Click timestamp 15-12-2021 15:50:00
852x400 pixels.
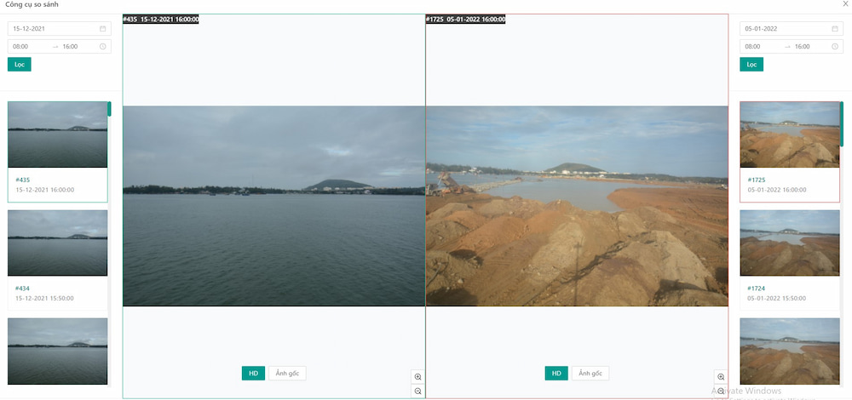44,299
